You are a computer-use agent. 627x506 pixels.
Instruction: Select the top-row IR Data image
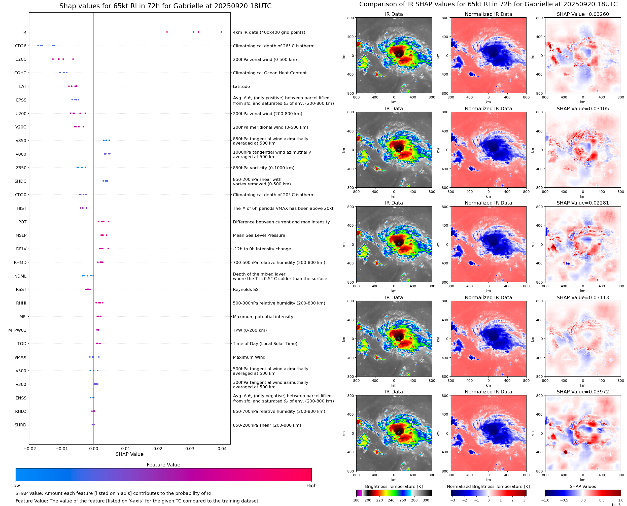pyautogui.click(x=394, y=55)
